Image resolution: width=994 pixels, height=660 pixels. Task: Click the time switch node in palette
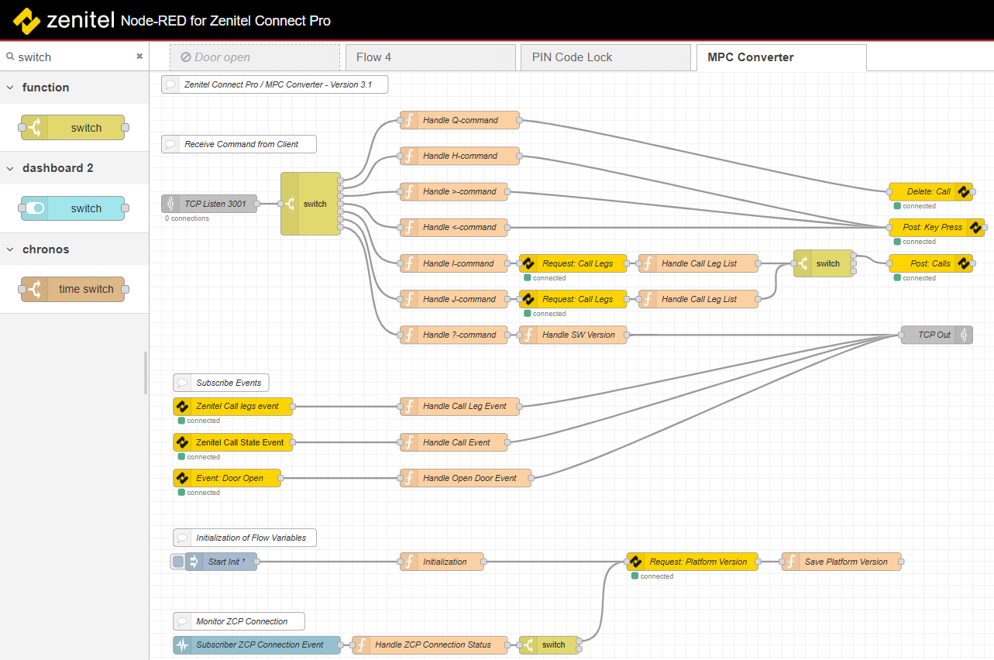point(74,289)
